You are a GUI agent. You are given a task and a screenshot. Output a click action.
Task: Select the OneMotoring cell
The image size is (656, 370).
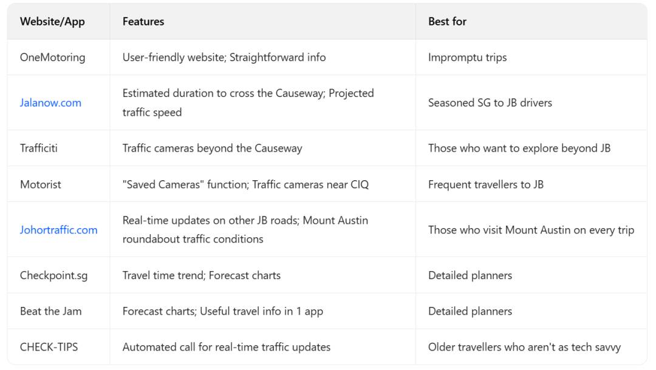point(52,58)
